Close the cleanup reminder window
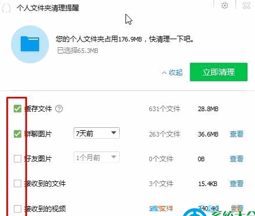The image size is (255, 216). [246, 5]
